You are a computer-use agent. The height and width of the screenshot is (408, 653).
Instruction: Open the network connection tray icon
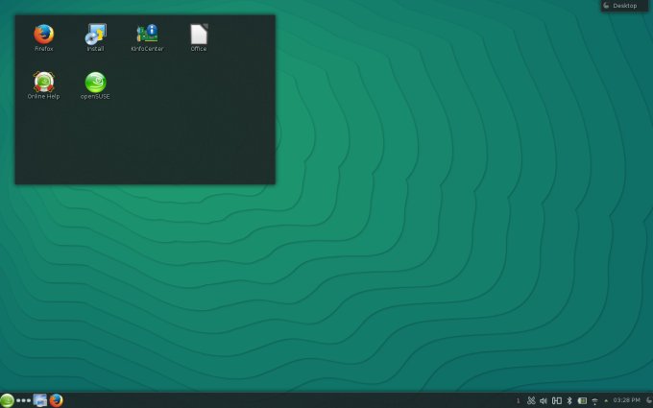595,401
